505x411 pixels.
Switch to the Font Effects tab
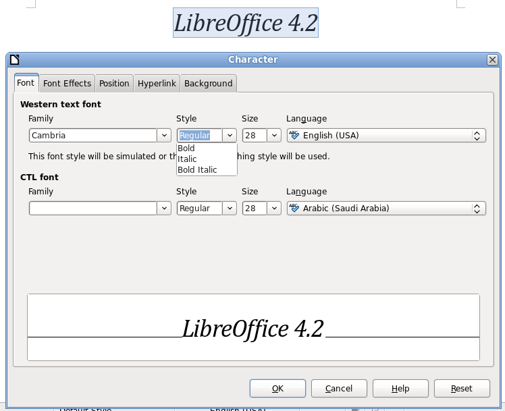tap(67, 84)
